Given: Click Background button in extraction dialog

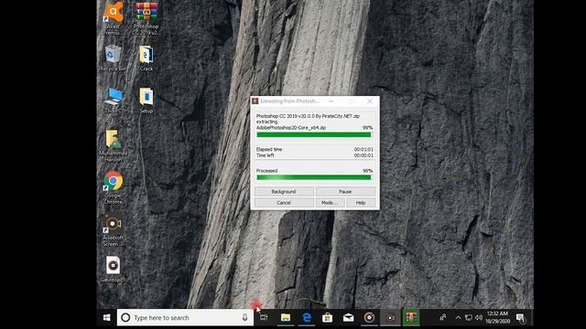Looking at the screenshot, I should (284, 191).
